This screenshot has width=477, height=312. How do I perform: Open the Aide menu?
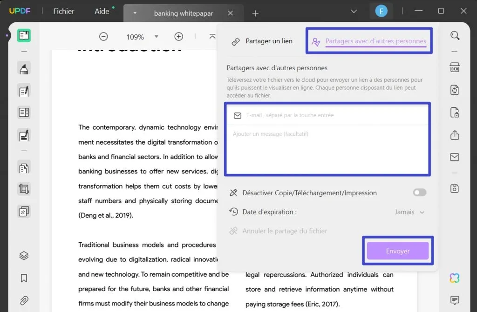tap(102, 11)
